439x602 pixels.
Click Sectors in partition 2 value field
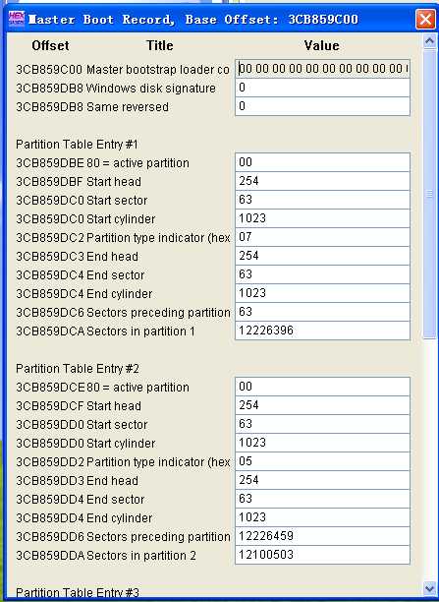coord(322,555)
